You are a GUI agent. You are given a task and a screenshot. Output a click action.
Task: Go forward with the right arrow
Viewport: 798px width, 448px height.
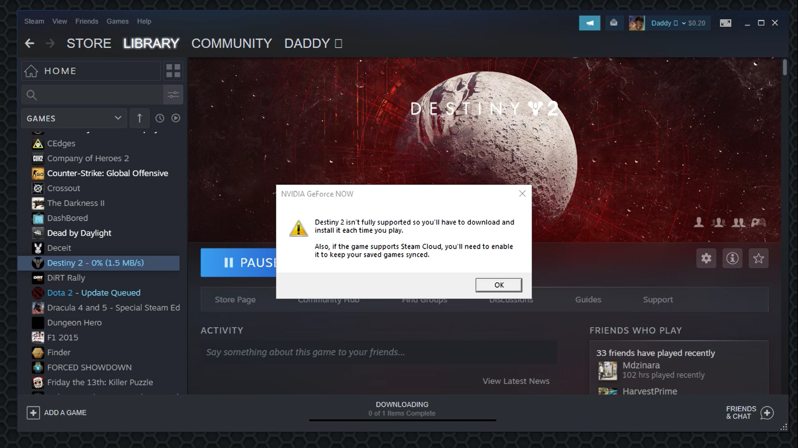coord(50,43)
